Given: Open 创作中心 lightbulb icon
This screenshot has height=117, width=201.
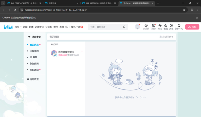Looking at the screenshot, I should pos(179,27).
